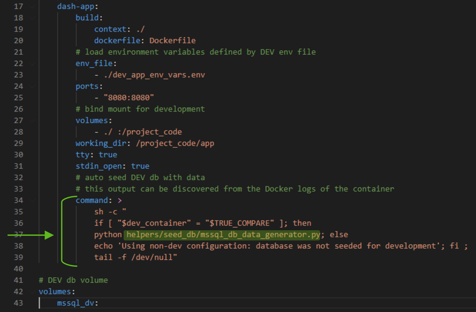Click the word 'python' on line 37

(108, 235)
